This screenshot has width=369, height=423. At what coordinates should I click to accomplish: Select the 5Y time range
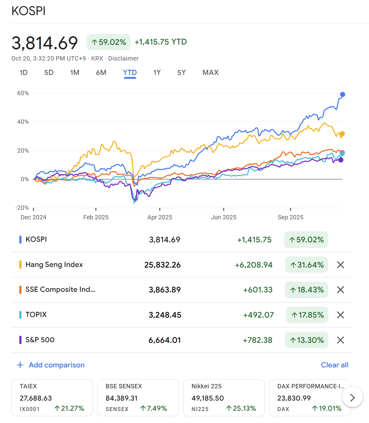(x=181, y=72)
